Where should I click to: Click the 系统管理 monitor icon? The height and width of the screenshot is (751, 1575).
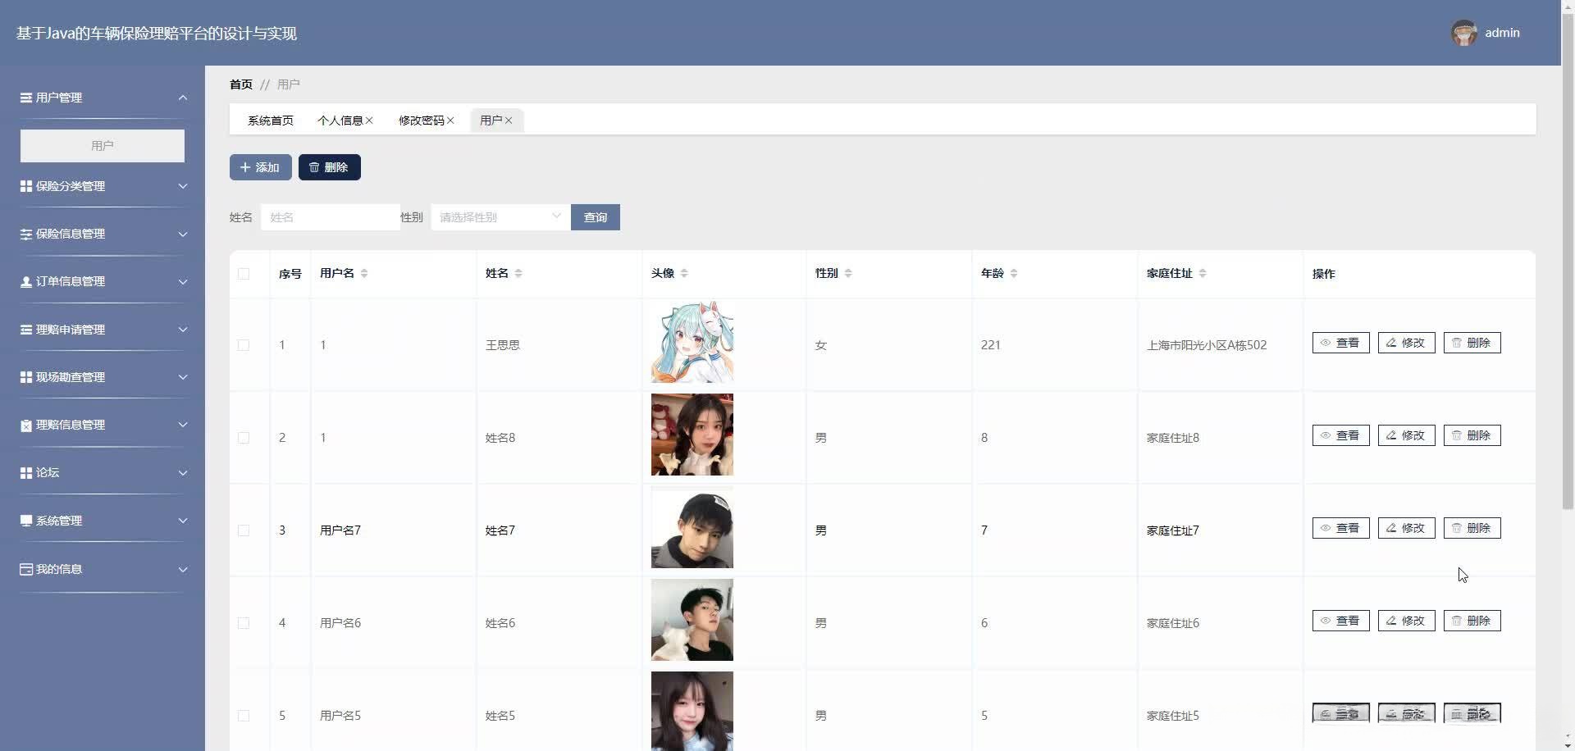[26, 521]
